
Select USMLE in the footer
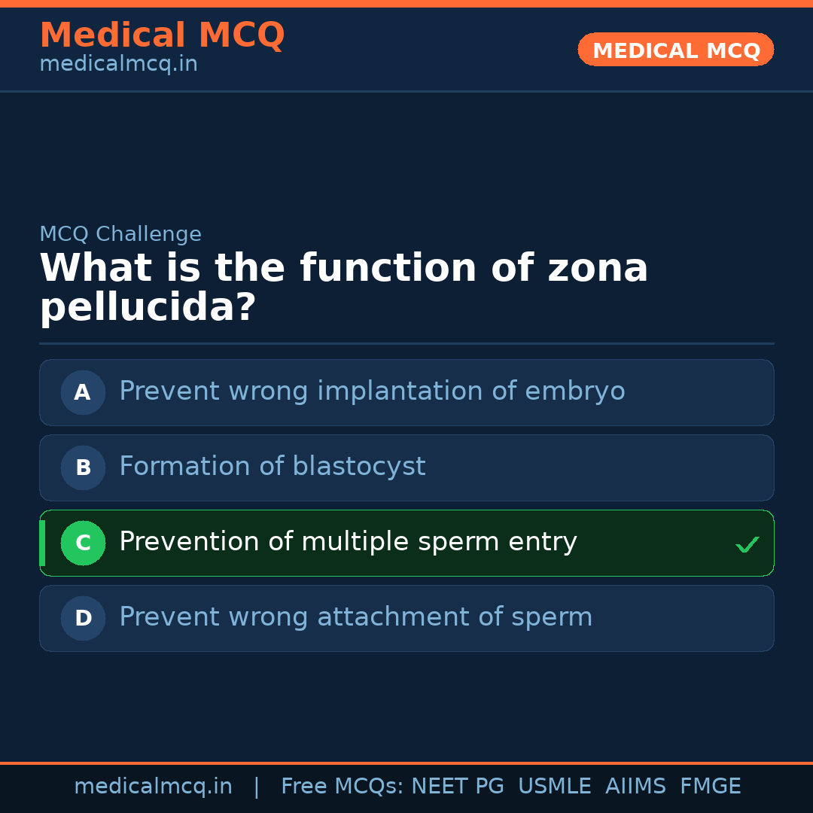pyautogui.click(x=554, y=787)
